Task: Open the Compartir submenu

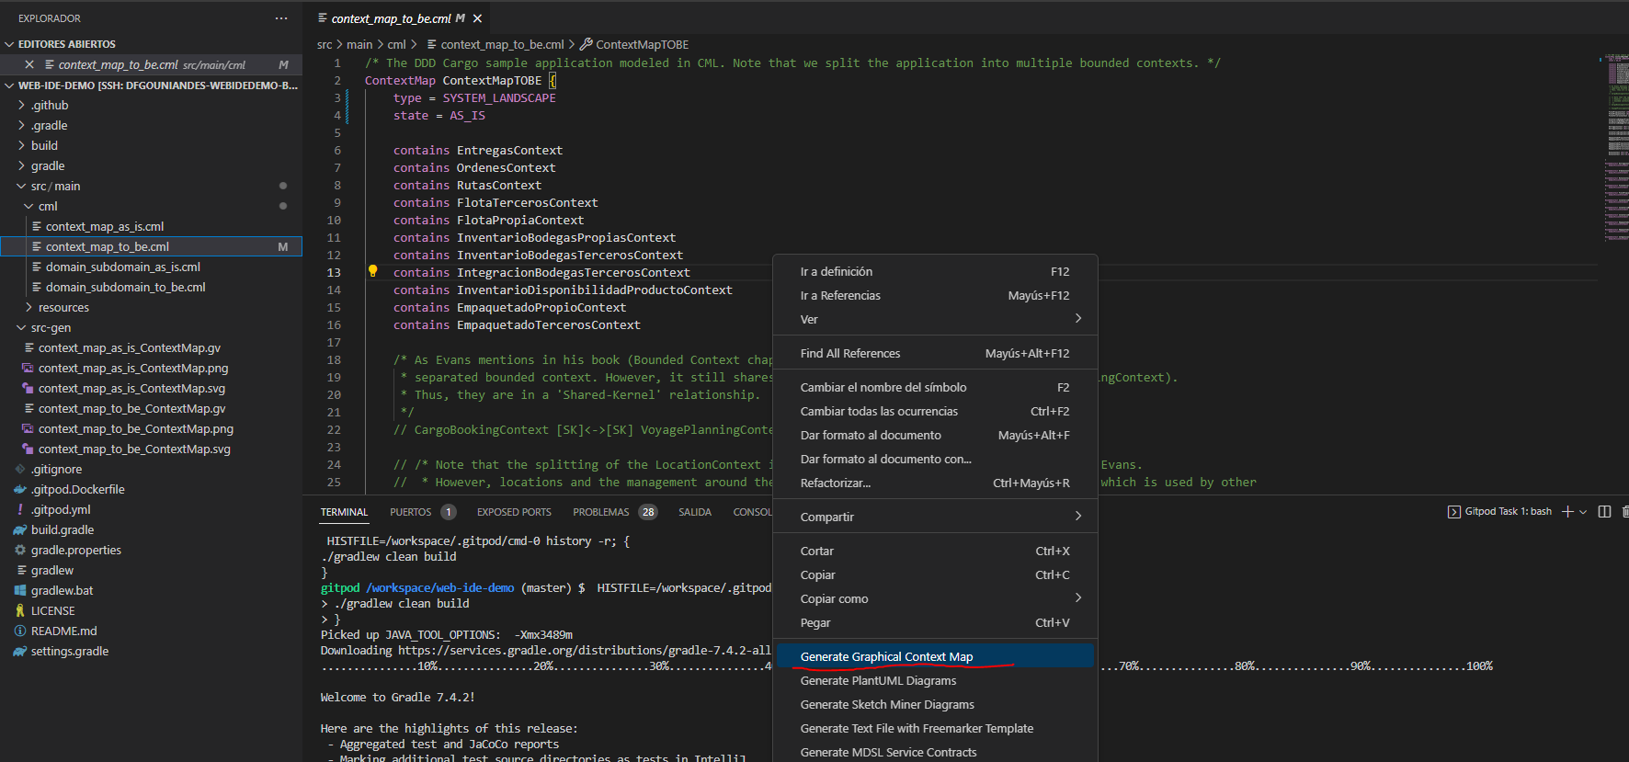Action: tap(936, 517)
